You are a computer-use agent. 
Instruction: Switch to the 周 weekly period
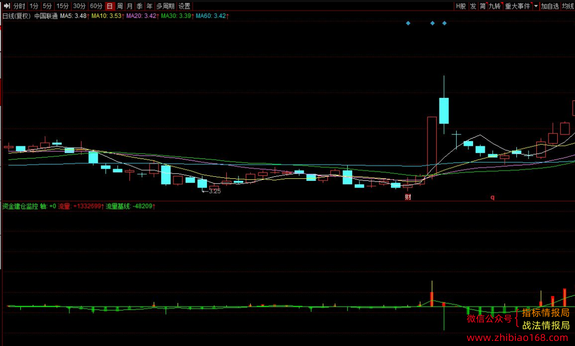pyautogui.click(x=120, y=6)
